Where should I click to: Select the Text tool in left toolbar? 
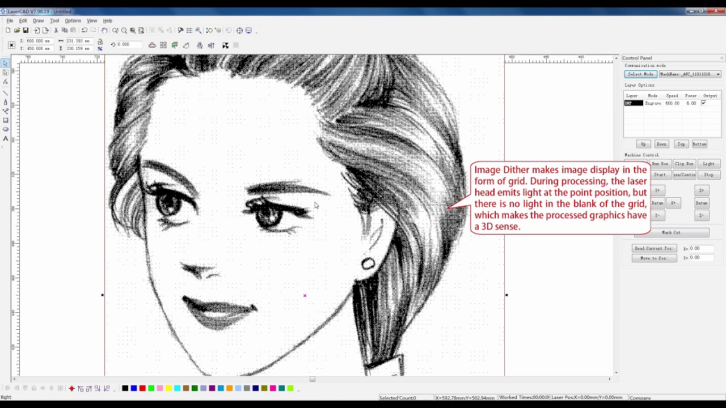pos(6,138)
